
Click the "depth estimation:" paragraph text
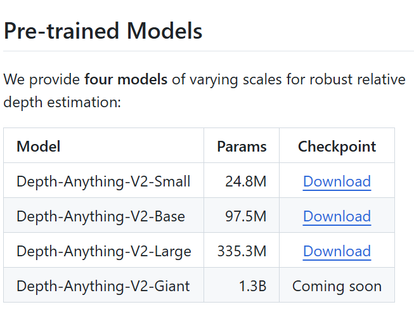coord(62,101)
